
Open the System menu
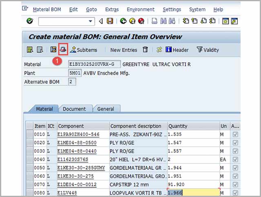[x=197, y=9]
